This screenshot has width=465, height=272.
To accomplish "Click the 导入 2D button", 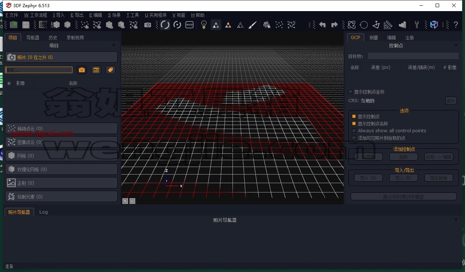I will 368,178.
